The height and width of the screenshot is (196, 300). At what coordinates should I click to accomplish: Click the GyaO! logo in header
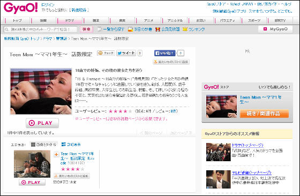pyautogui.click(x=21, y=8)
